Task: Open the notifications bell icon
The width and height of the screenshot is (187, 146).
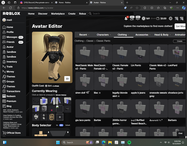Action: coord(126,19)
